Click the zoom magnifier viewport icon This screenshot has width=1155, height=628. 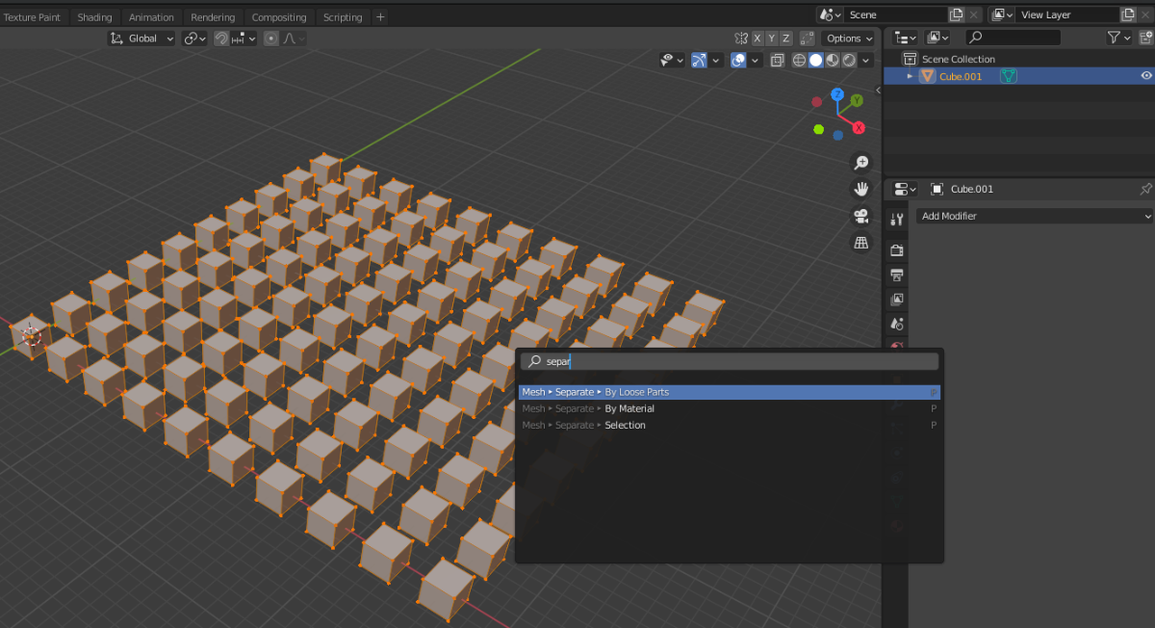coord(861,163)
